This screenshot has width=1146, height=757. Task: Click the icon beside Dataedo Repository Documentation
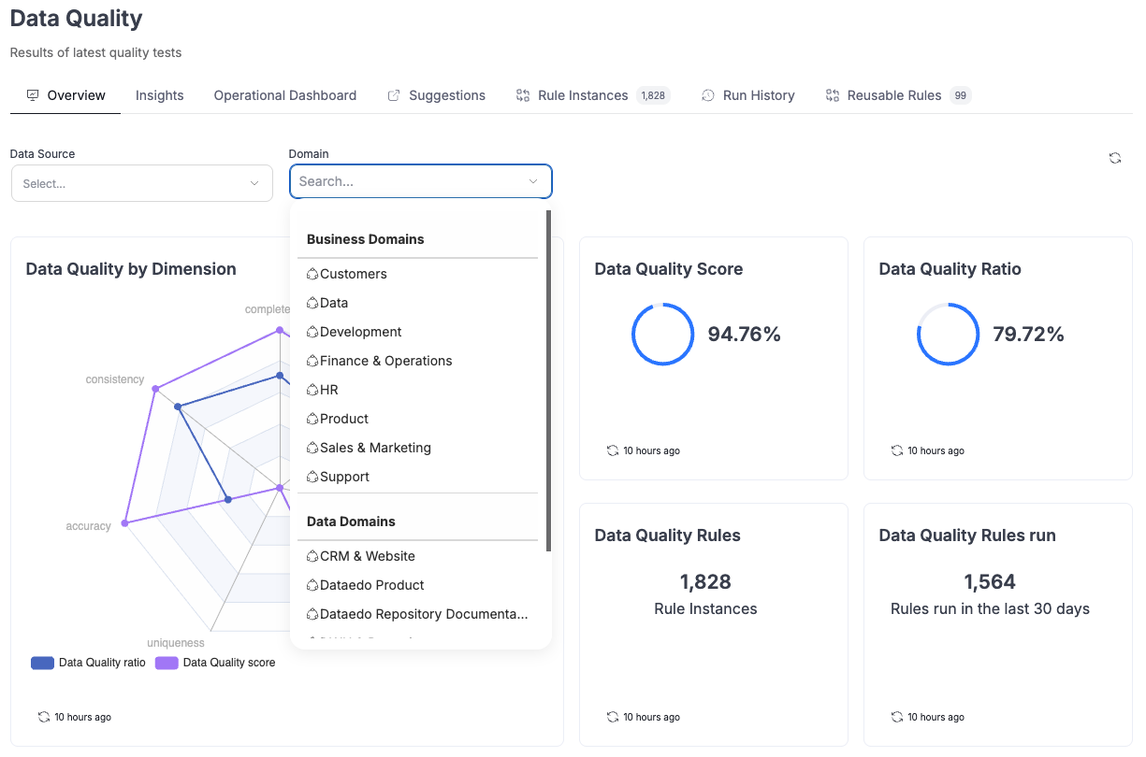pos(312,614)
